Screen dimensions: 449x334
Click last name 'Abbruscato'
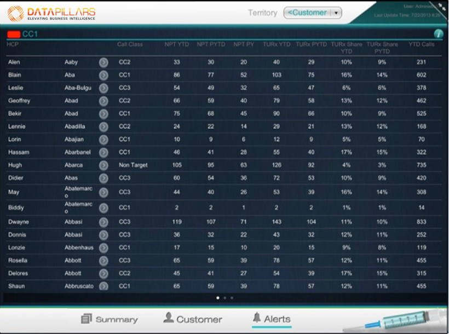tap(79, 286)
